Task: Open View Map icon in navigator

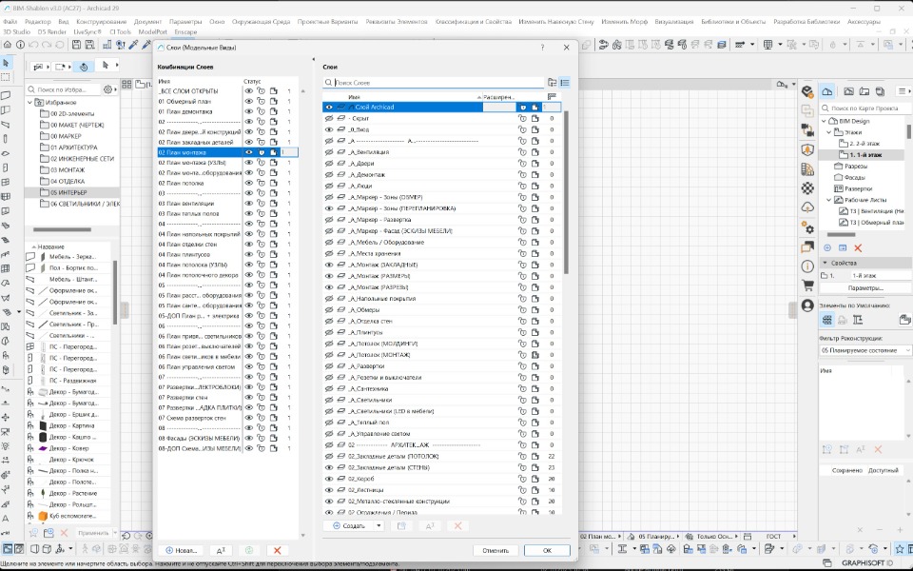Action: click(848, 91)
